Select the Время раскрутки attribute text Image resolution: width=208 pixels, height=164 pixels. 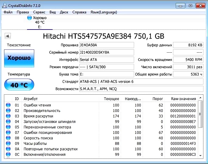38,116
